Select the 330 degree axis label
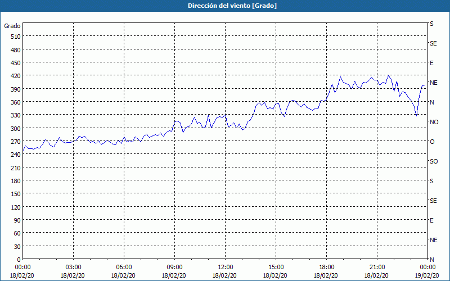Viewport: 450px width, 281px height. [16, 115]
